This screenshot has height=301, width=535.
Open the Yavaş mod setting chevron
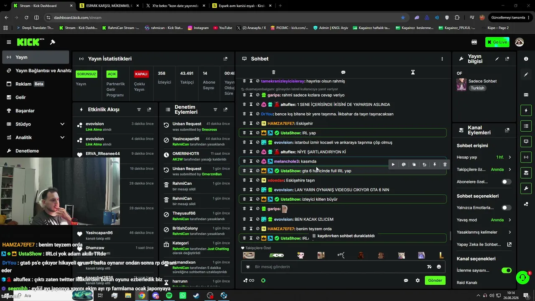[x=510, y=220]
